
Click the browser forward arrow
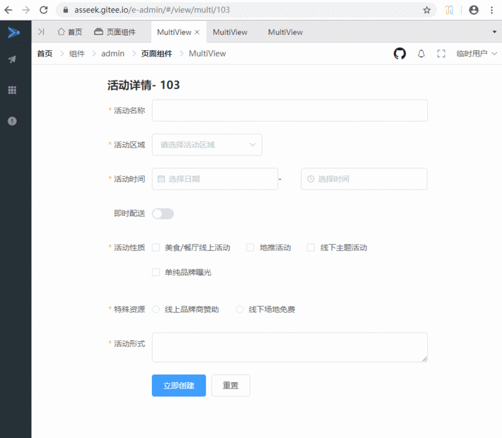(26, 10)
